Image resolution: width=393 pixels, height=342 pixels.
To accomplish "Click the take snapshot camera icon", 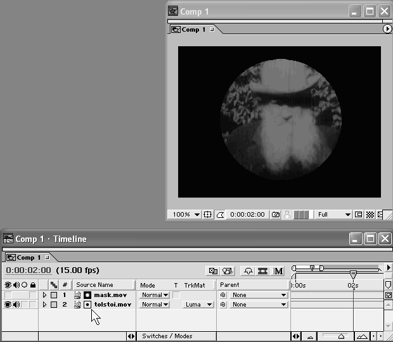I will pos(276,215).
